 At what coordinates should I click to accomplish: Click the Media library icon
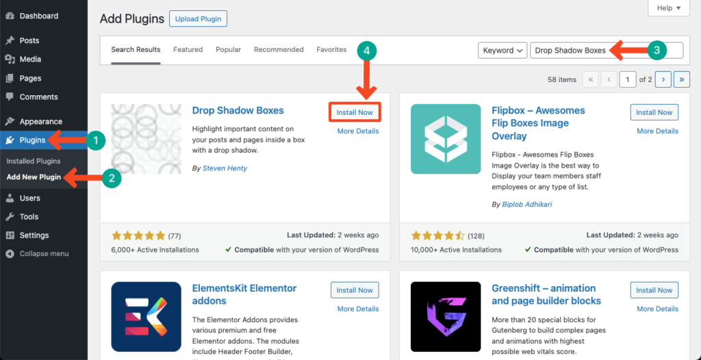[10, 60]
